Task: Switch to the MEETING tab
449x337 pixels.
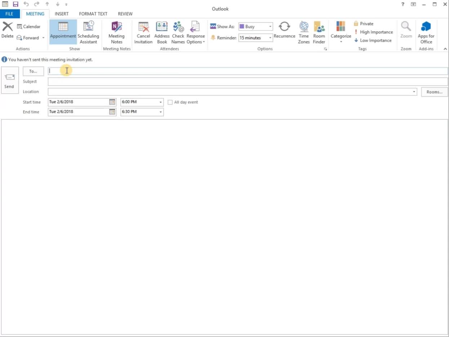Action: coord(35,14)
